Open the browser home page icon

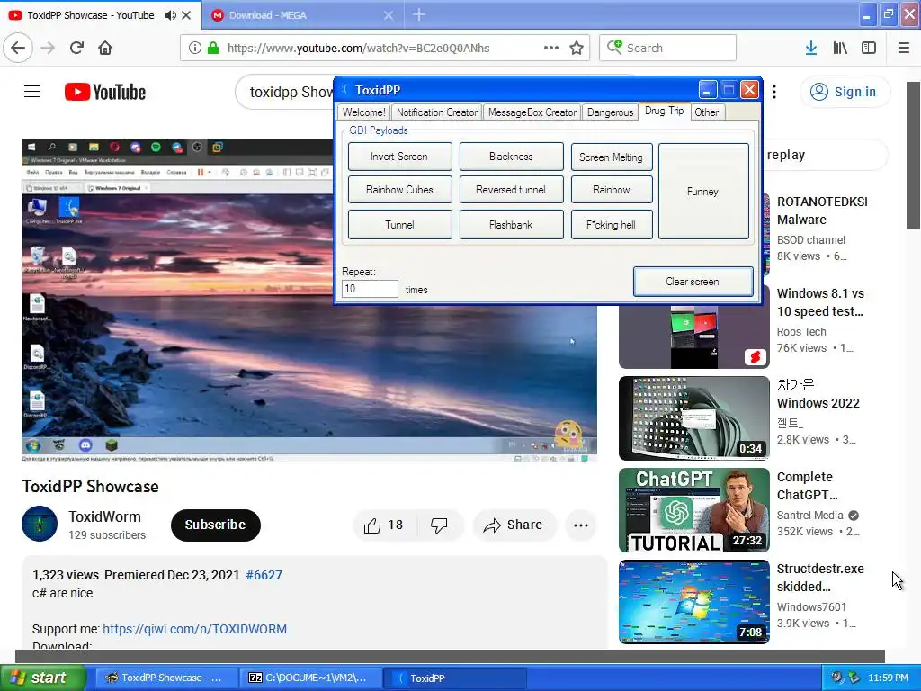pos(105,48)
